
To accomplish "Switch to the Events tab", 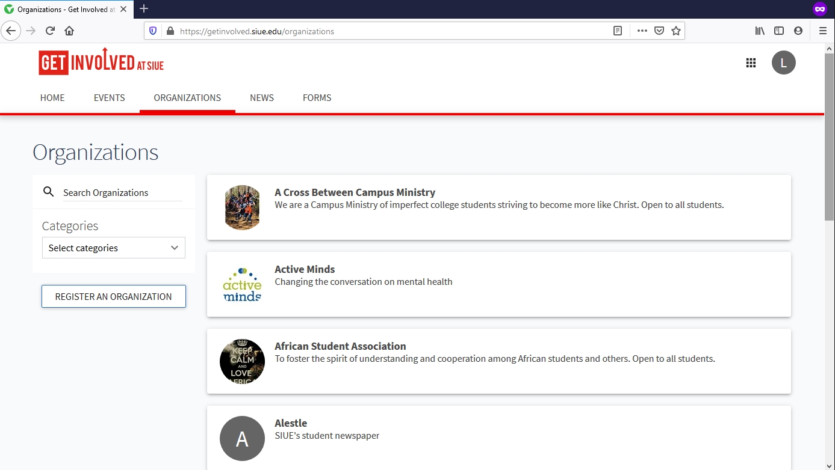I will click(110, 98).
